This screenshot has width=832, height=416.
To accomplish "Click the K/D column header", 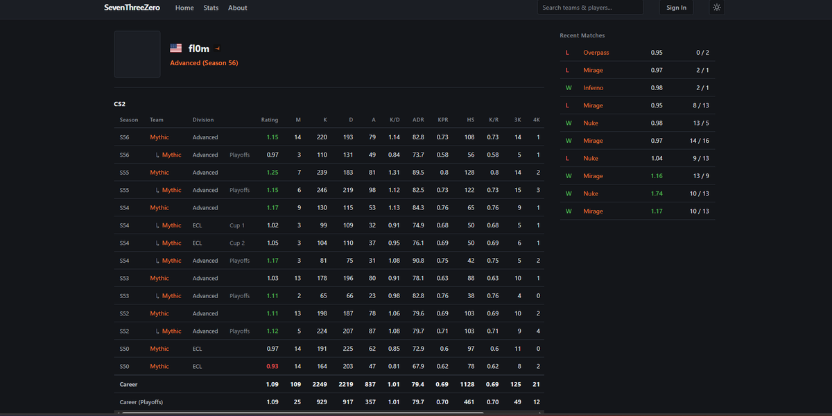I will point(395,120).
